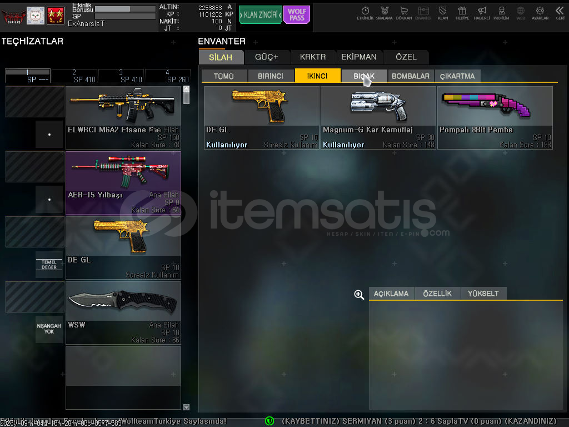The height and width of the screenshot is (427, 569).
Task: Click the Envanter panel heading
Action: [222, 41]
